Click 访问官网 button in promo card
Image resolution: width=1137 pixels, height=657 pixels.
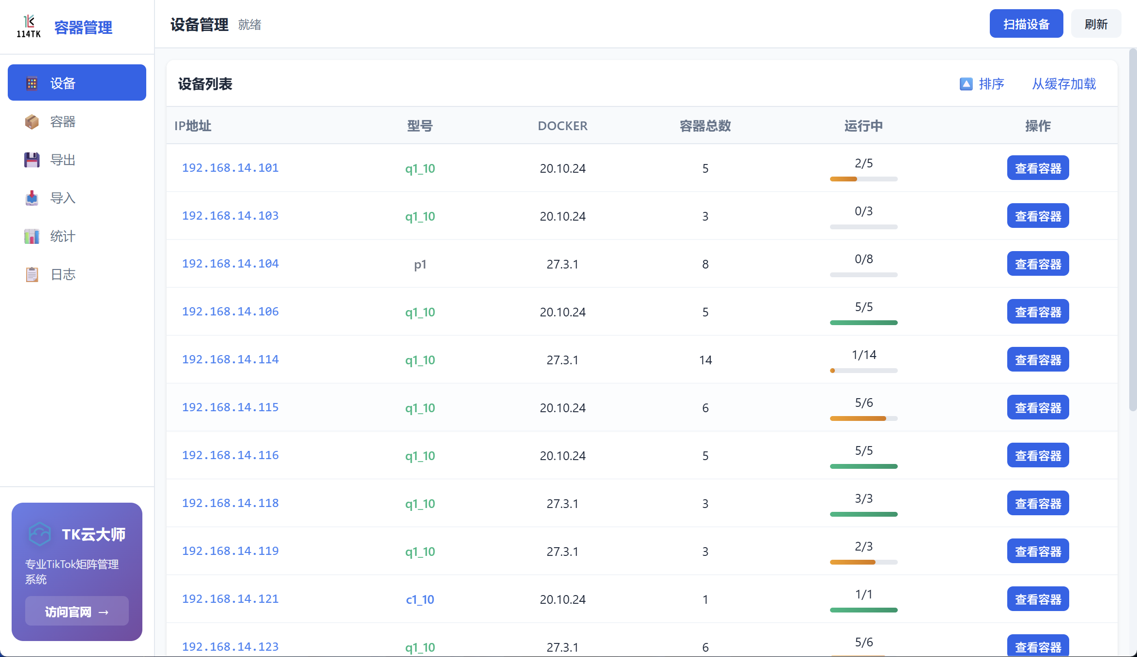point(77,612)
